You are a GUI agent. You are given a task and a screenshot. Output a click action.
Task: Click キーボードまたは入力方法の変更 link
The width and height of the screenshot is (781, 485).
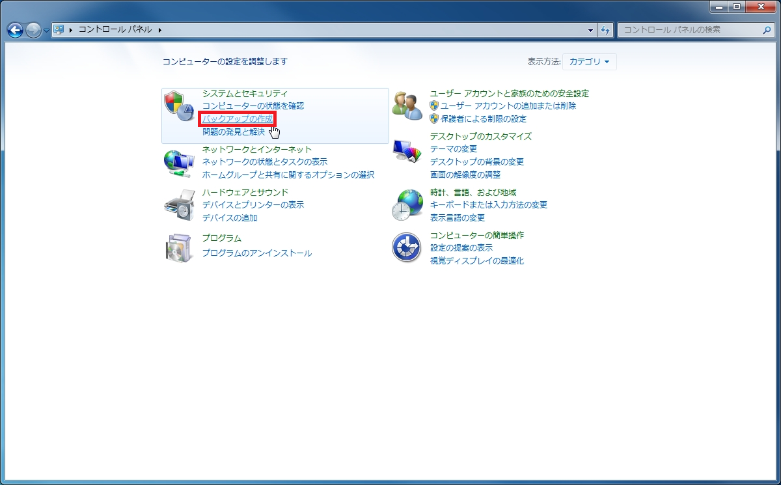489,204
